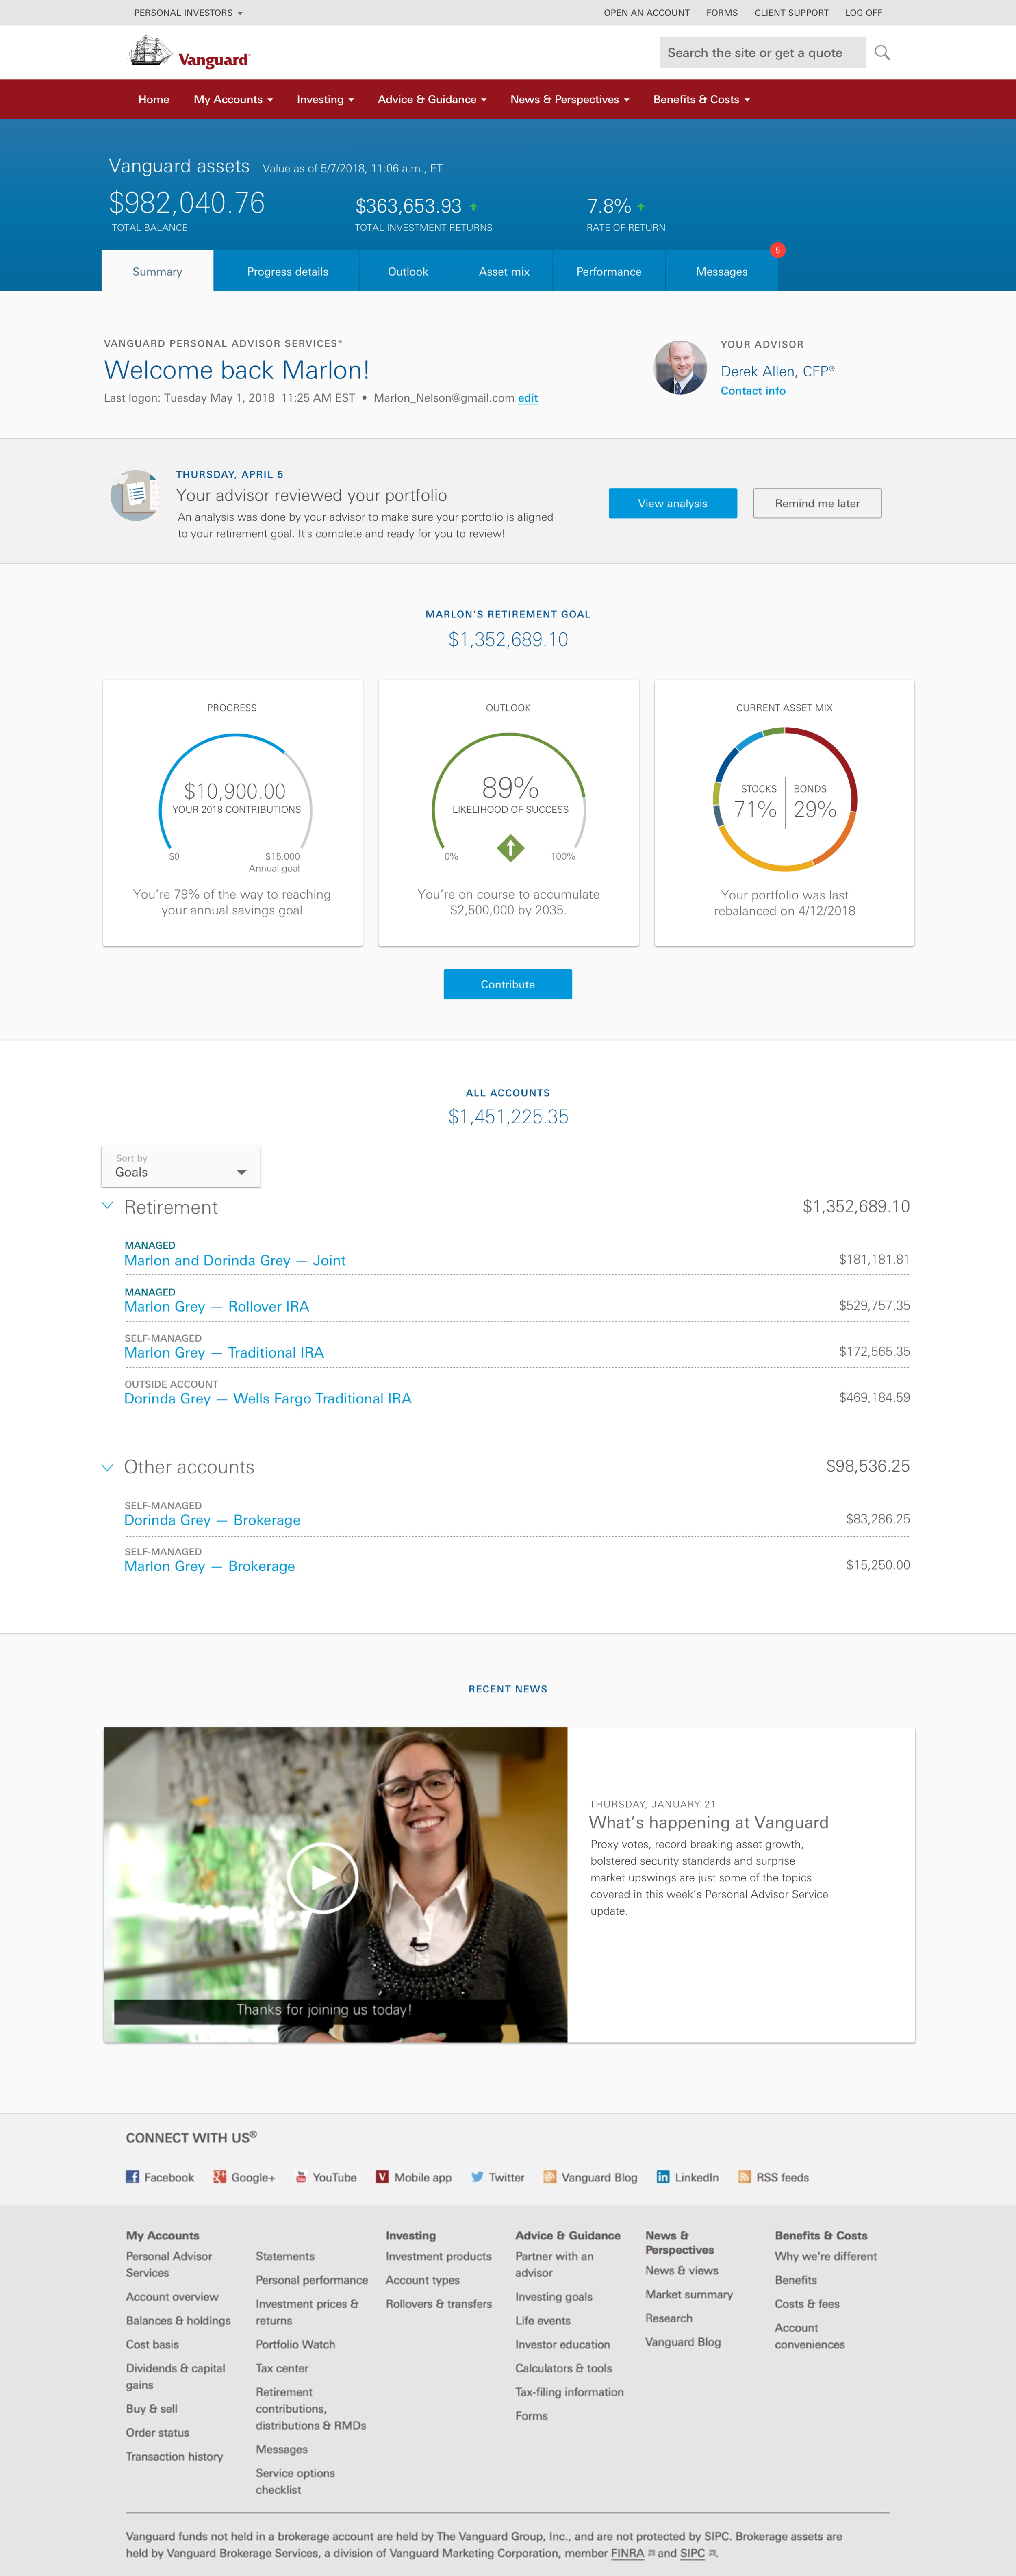The height and width of the screenshot is (2576, 1016).
Task: Click the FINRA external link icon
Action: click(x=651, y=2553)
